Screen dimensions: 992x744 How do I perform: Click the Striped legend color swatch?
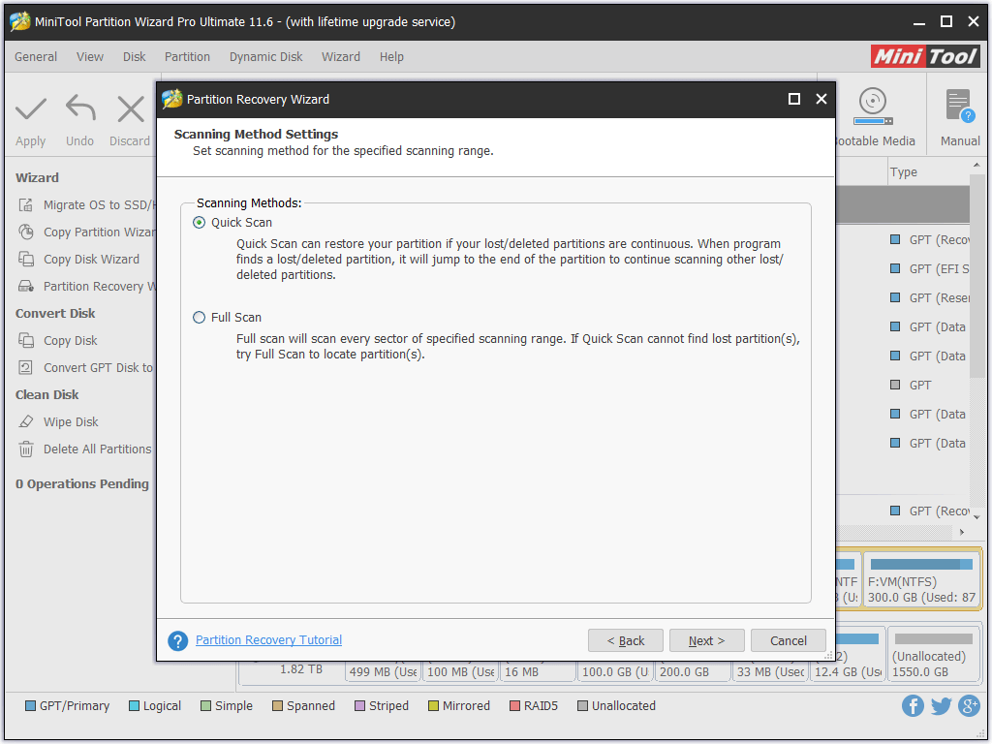(x=360, y=706)
